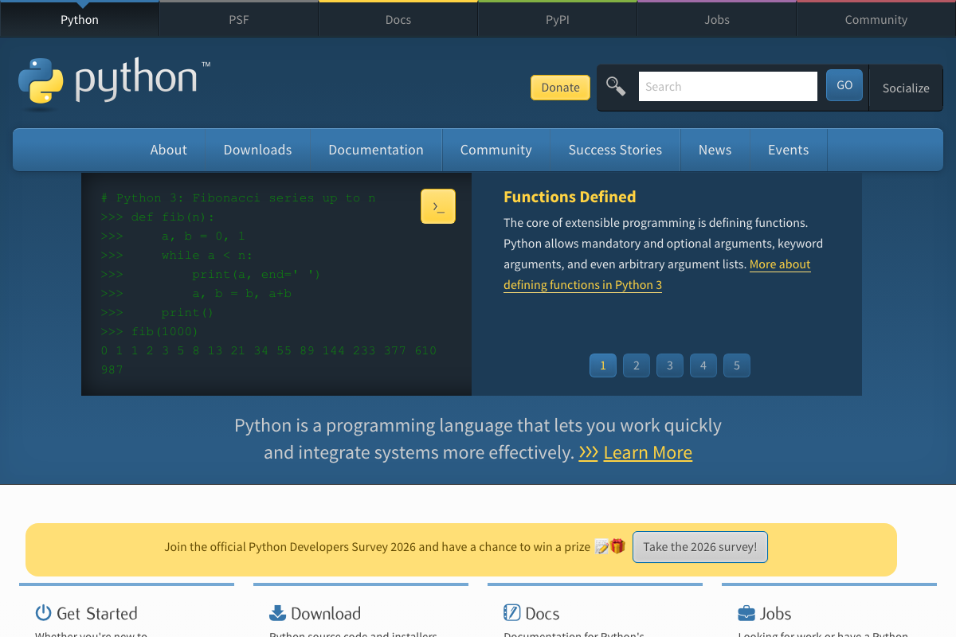Click the Learn More link

pyautogui.click(x=648, y=452)
